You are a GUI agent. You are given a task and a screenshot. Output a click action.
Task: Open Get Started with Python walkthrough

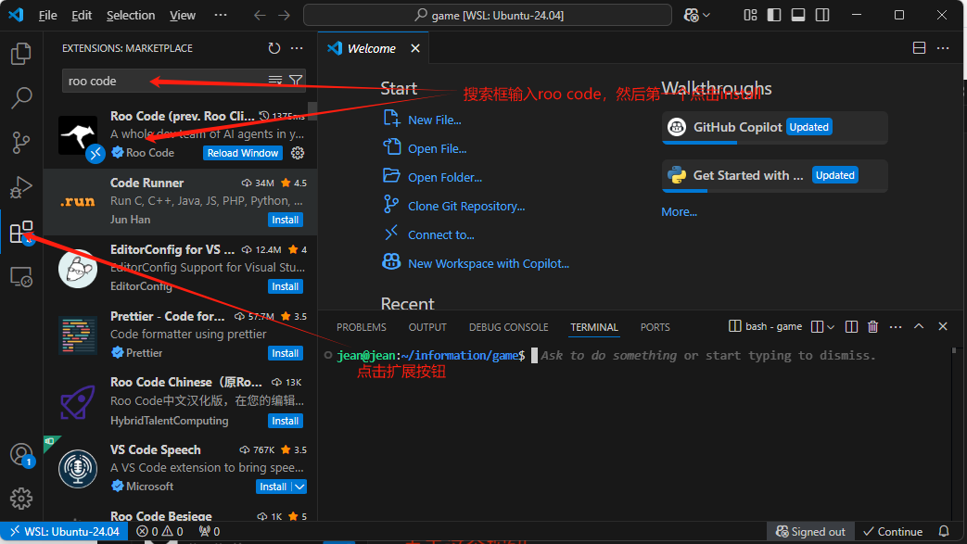coord(774,176)
